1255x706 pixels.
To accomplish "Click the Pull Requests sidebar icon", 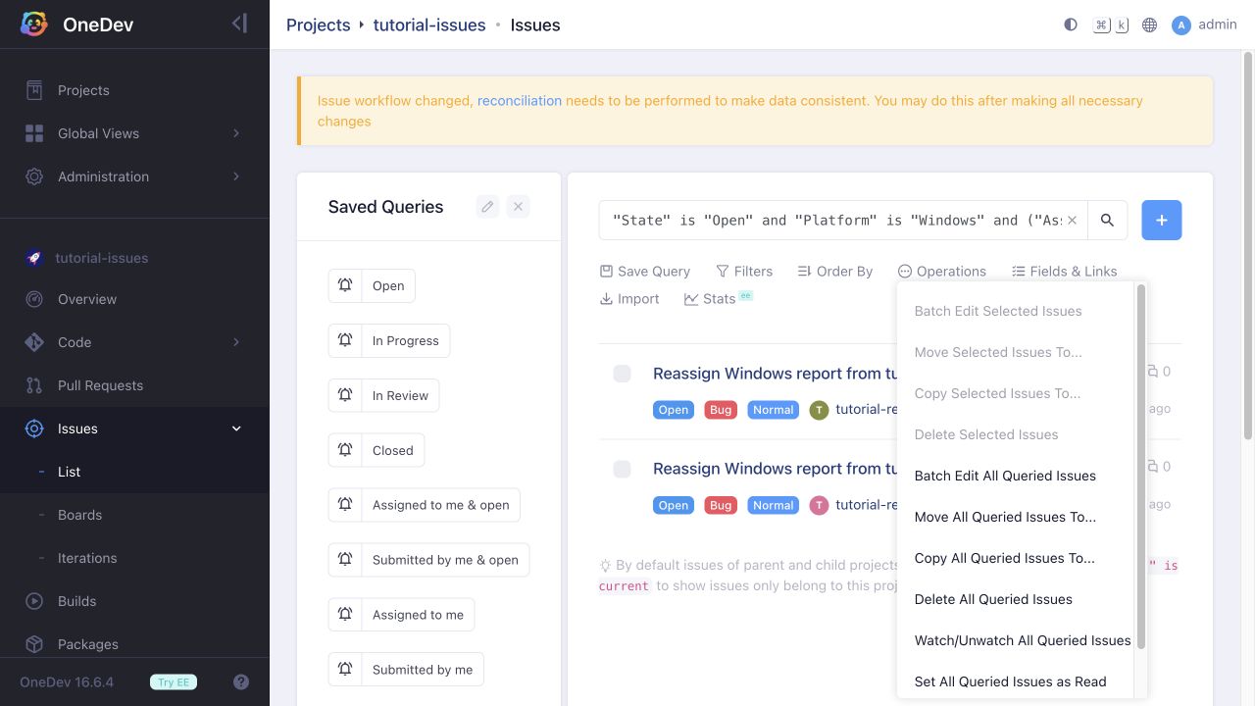I will (34, 385).
